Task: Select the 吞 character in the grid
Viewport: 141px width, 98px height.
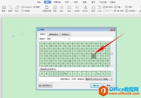Action: click(42, 46)
